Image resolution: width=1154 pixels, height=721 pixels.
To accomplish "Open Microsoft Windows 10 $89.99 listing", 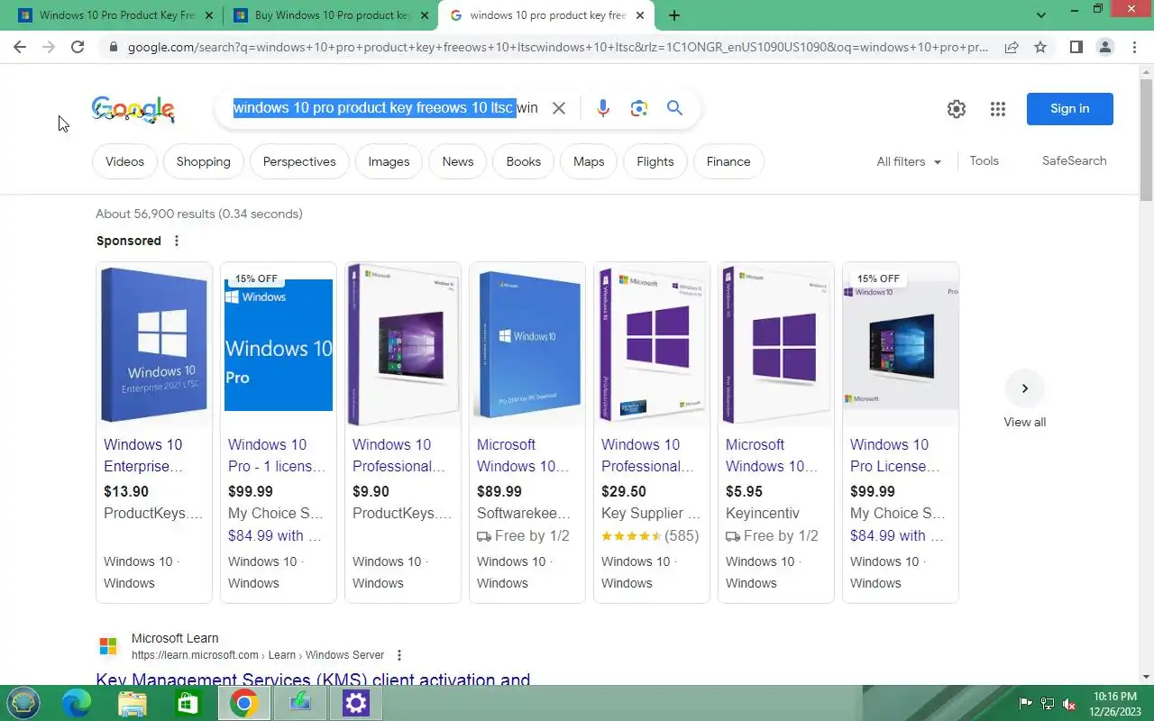I will 523,455.
